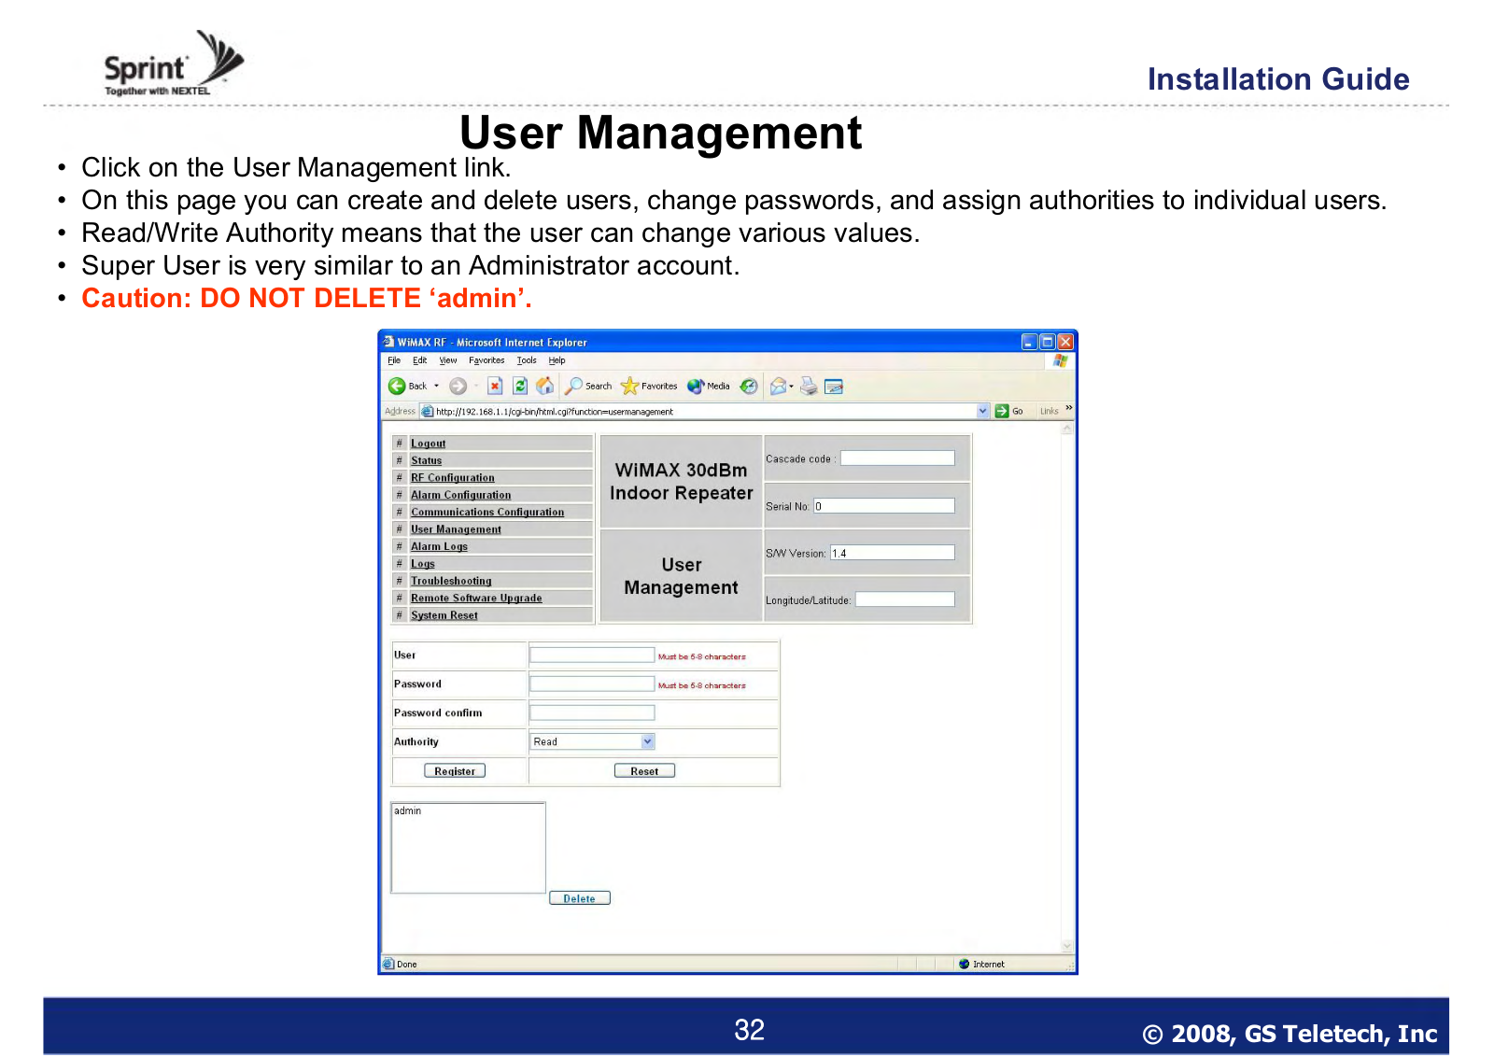This screenshot has height=1057, width=1494.
Task: Open the Tools menu
Action: [527, 360]
